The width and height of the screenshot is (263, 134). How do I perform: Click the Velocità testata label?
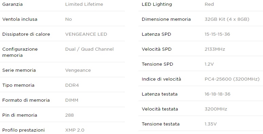coord(160,109)
